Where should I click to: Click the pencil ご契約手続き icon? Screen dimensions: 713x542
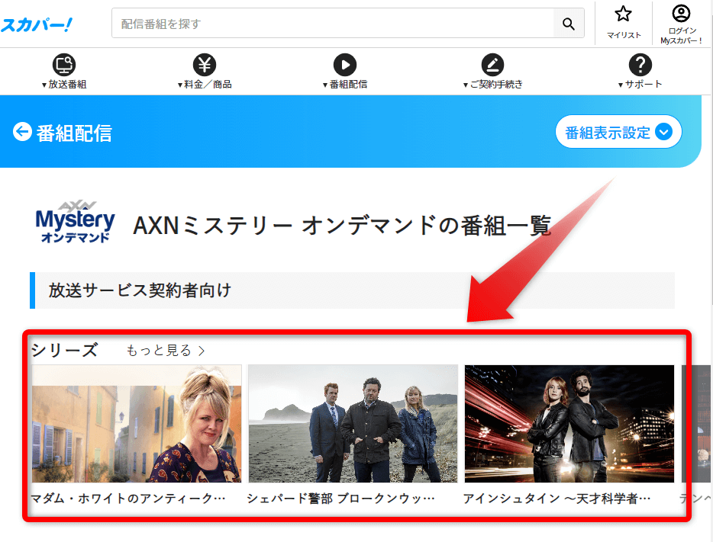point(493,65)
